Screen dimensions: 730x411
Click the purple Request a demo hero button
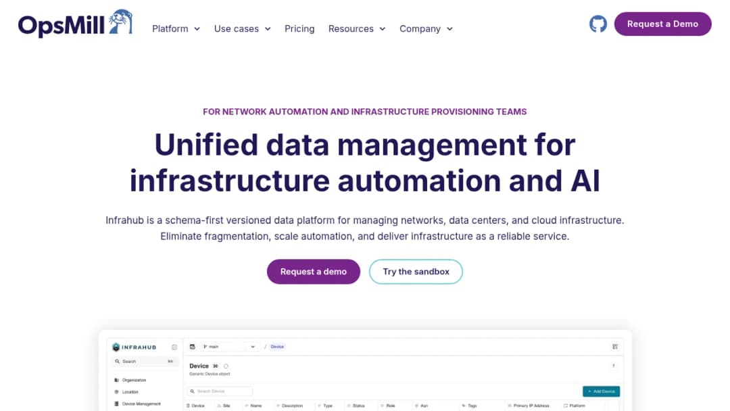(x=314, y=271)
